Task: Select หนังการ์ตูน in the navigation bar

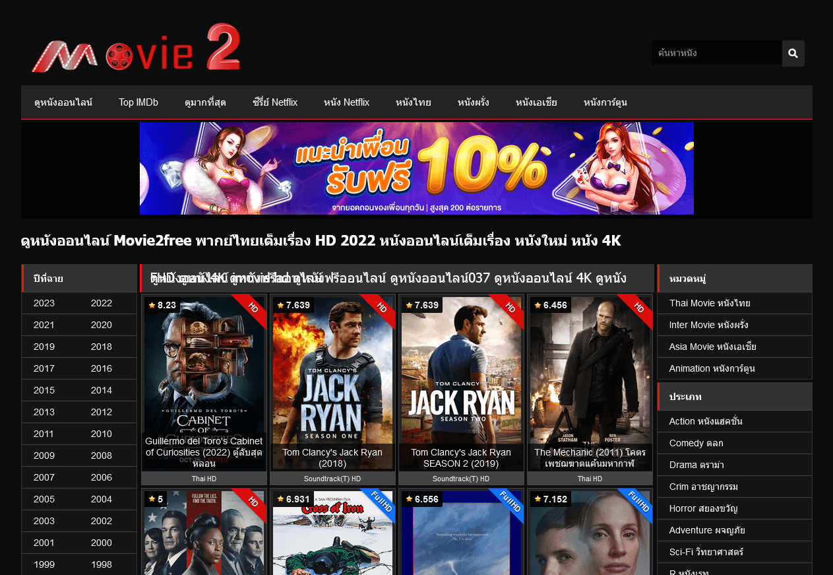Action: [x=605, y=102]
